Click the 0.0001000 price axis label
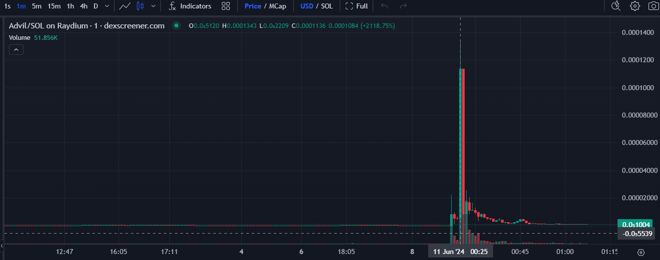The height and width of the screenshot is (260, 660). 637,88
